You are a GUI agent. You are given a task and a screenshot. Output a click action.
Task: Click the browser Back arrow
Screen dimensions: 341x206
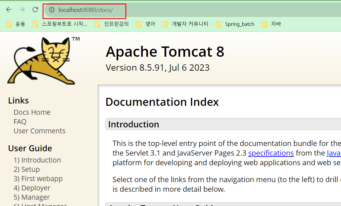click(9, 10)
